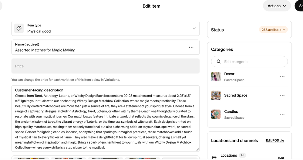Open the Candles category thumbnail

point(216,114)
